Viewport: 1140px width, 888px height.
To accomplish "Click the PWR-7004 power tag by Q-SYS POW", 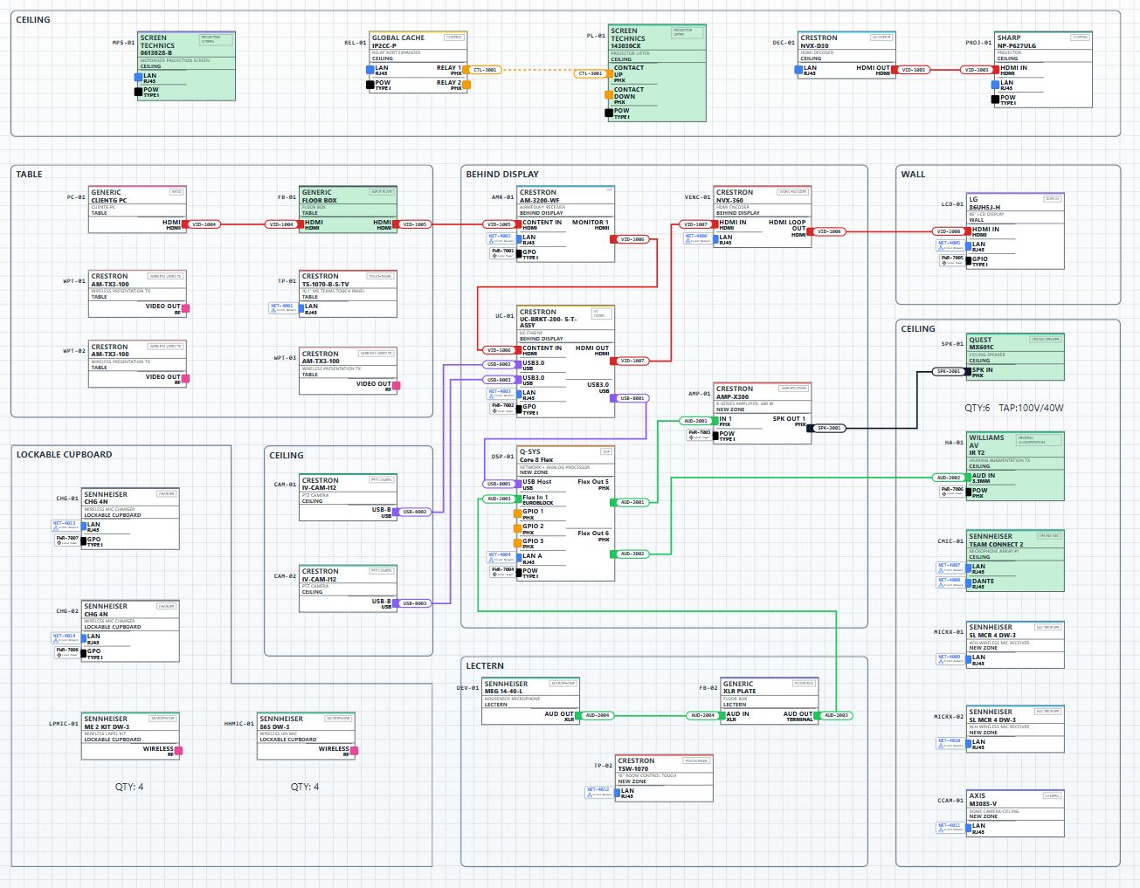I will [x=502, y=571].
